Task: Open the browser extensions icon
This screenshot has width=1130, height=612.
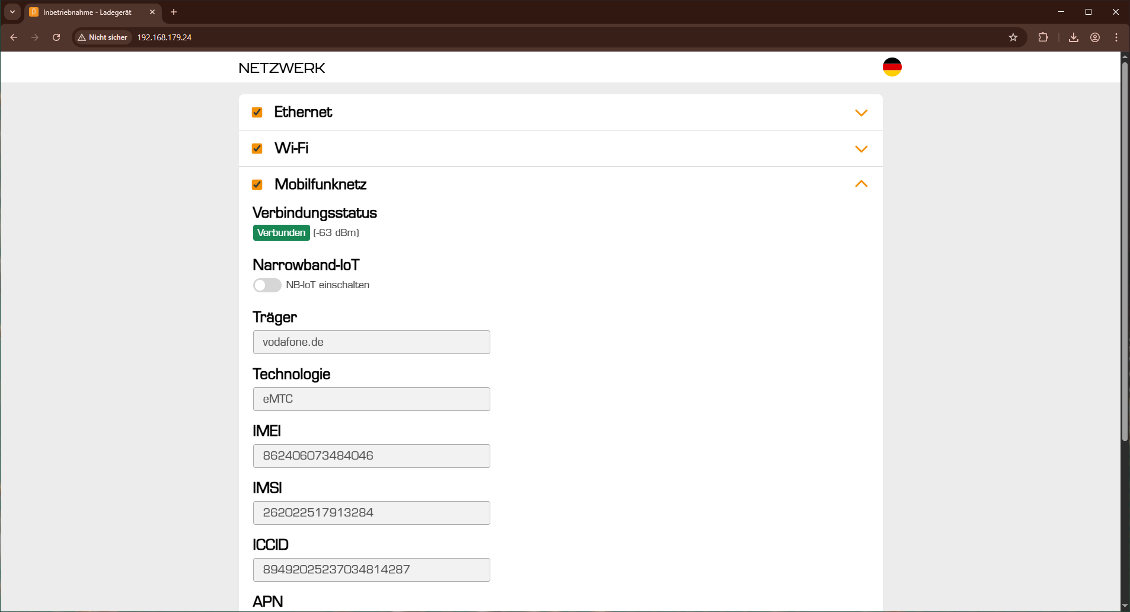Action: [x=1043, y=37]
